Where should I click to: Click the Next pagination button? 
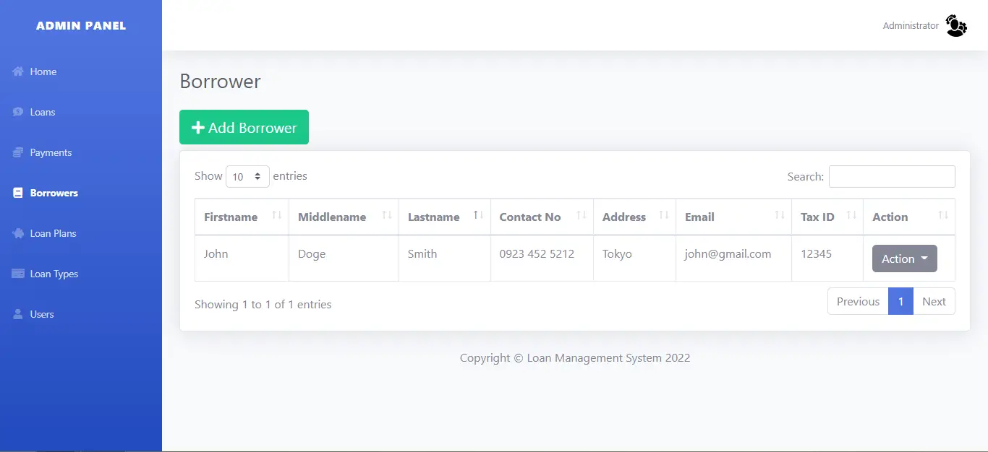[933, 302]
